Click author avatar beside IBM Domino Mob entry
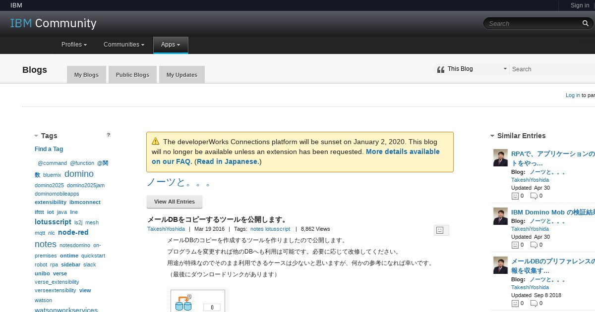The height and width of the screenshot is (312, 595). [501, 216]
